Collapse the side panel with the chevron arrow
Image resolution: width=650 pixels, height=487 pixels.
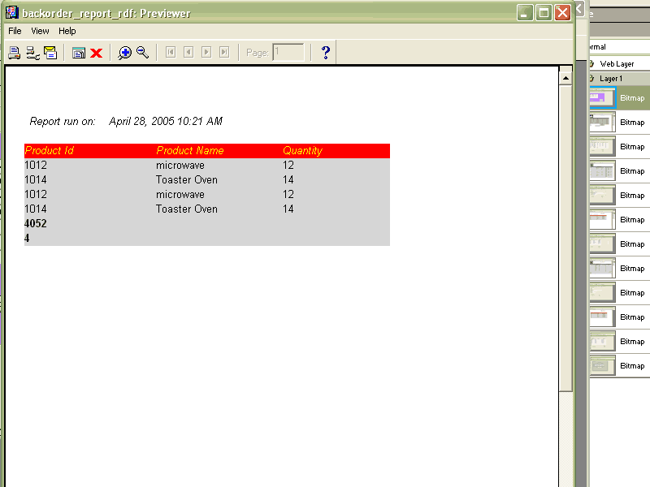(580, 9)
